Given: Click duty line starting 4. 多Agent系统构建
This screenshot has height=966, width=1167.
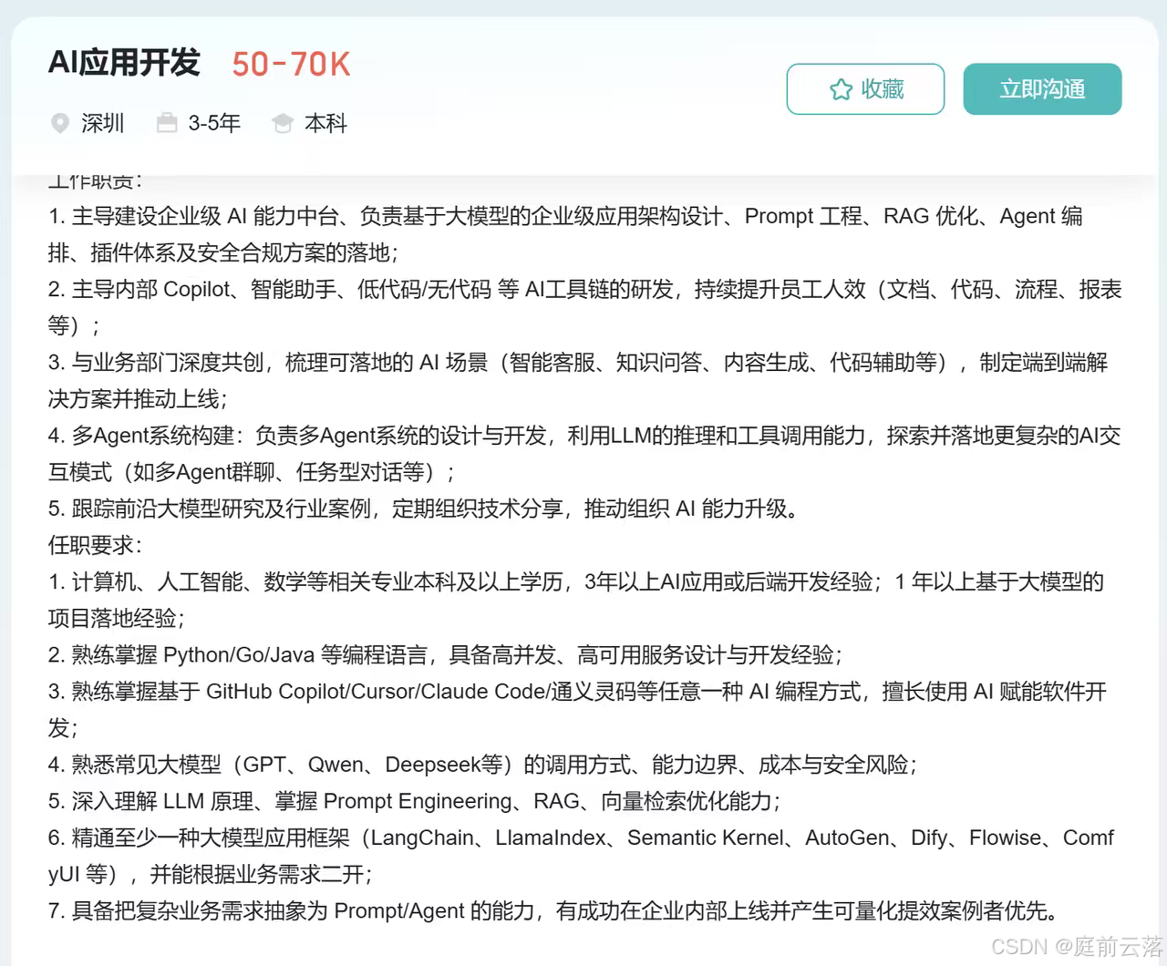Looking at the screenshot, I should (x=584, y=436).
